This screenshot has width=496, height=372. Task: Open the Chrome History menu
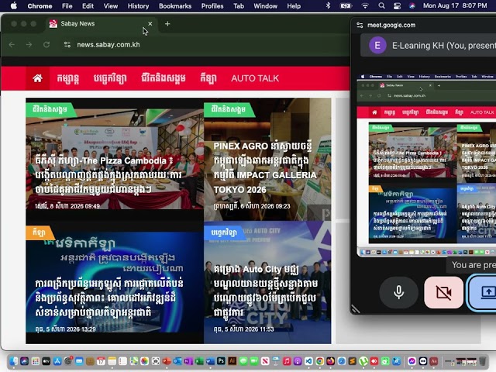click(x=138, y=6)
